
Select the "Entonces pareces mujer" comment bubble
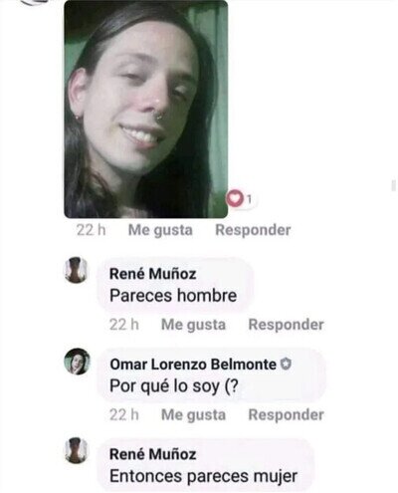[205, 464]
